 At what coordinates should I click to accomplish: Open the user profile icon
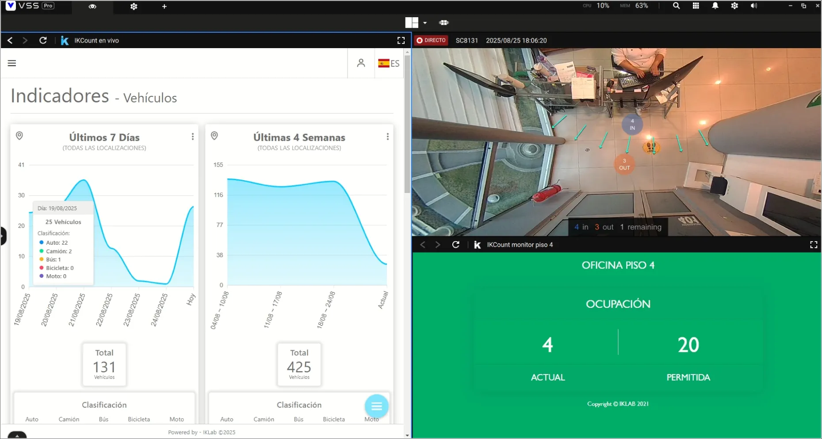tap(361, 63)
